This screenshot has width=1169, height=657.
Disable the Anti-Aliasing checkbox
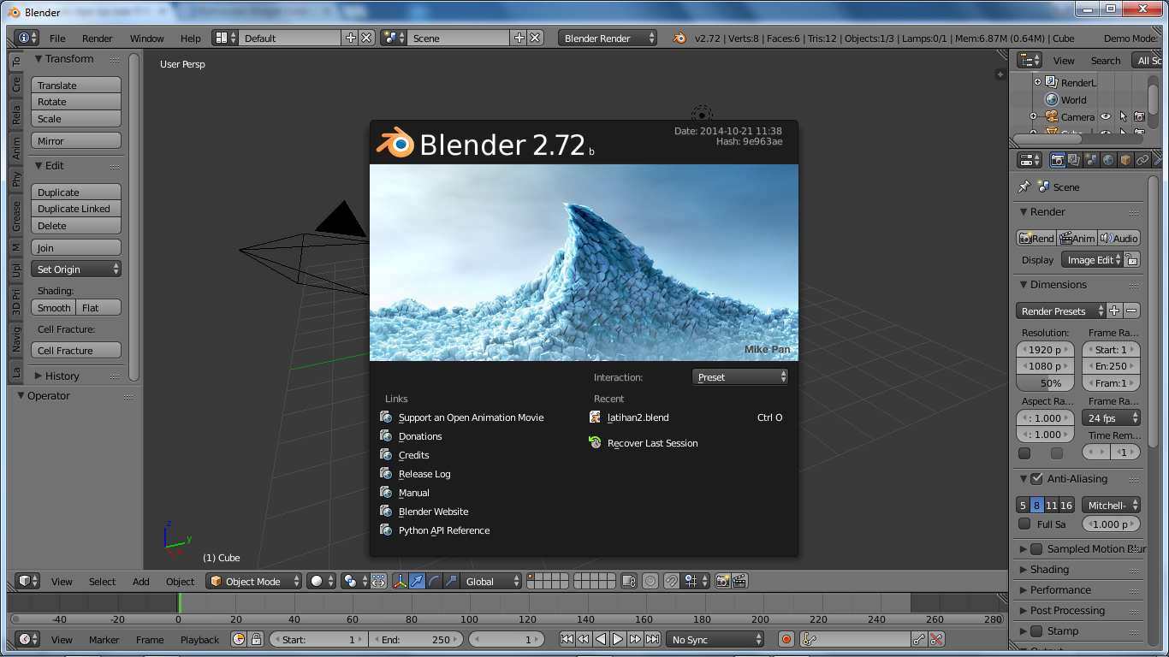coord(1036,478)
